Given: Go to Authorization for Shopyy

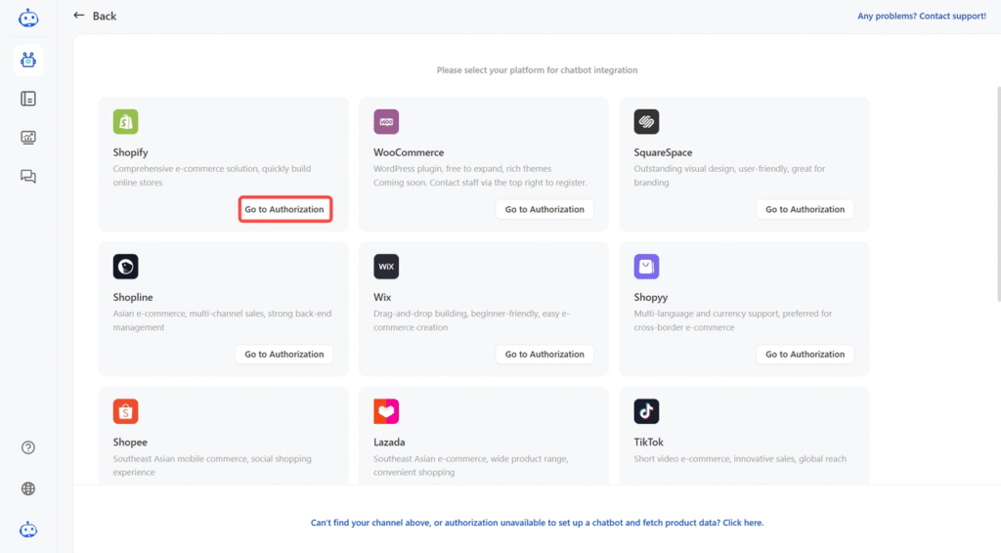Looking at the screenshot, I should click(x=805, y=354).
